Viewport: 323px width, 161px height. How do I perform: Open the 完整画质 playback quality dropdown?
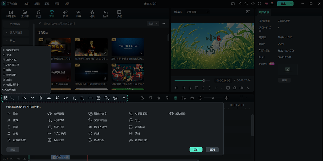tap(198, 12)
